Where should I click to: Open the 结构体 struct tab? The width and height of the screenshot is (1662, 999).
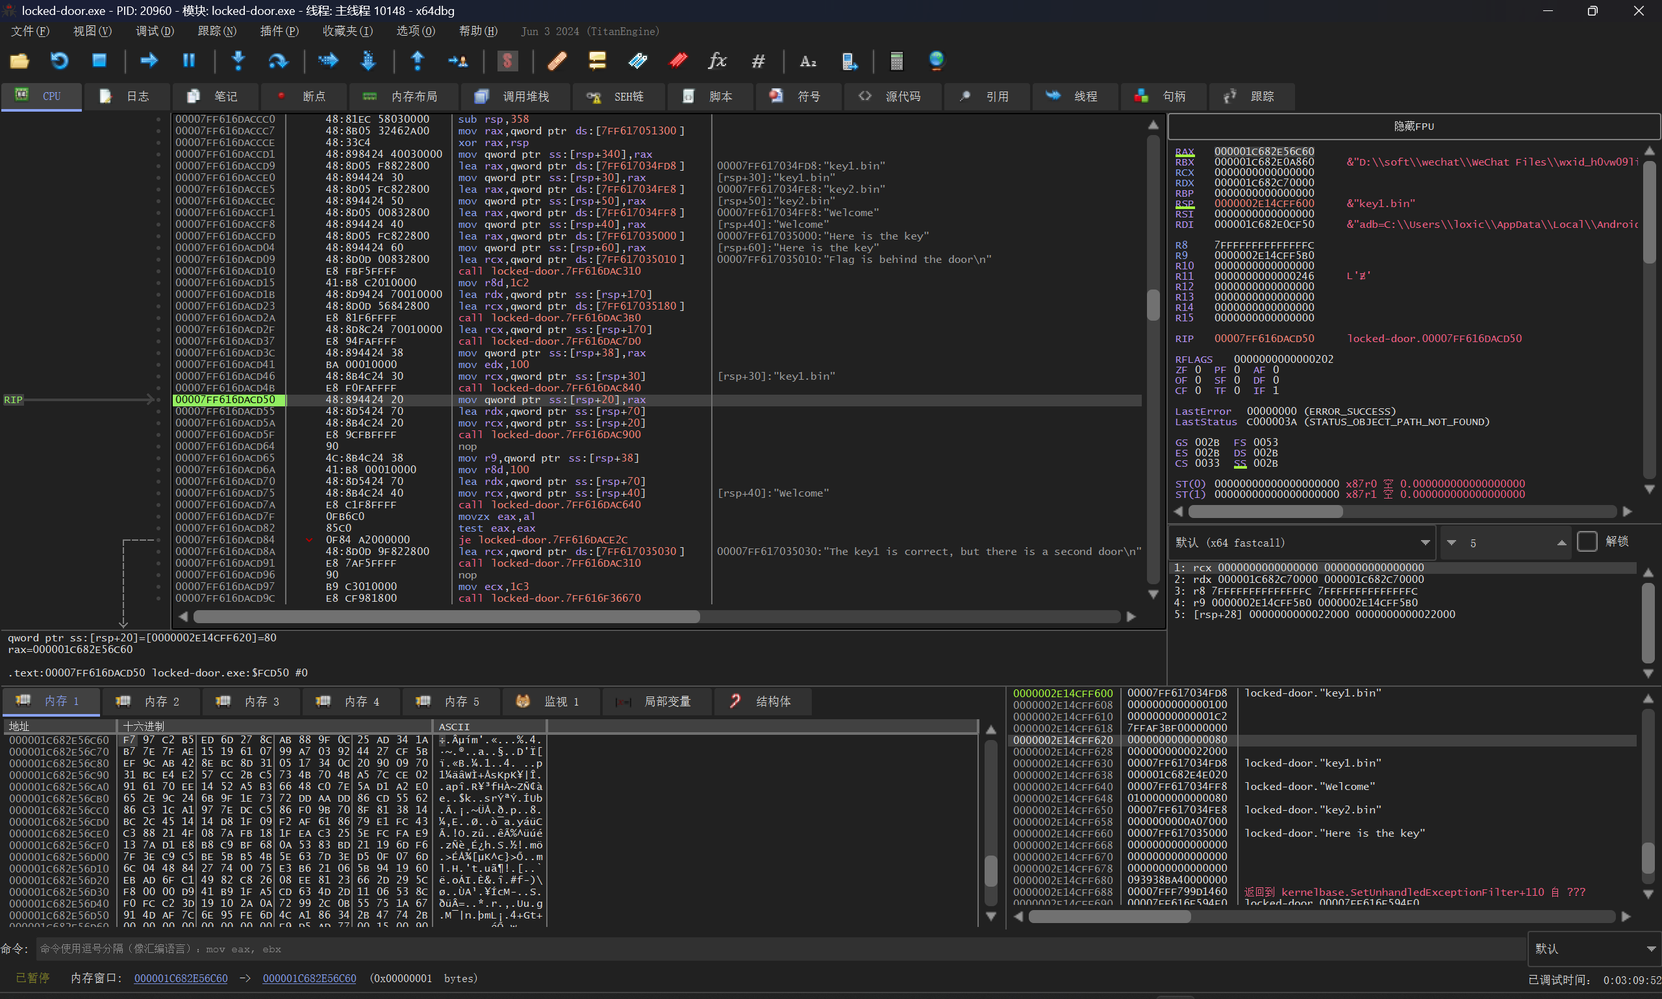click(x=763, y=702)
